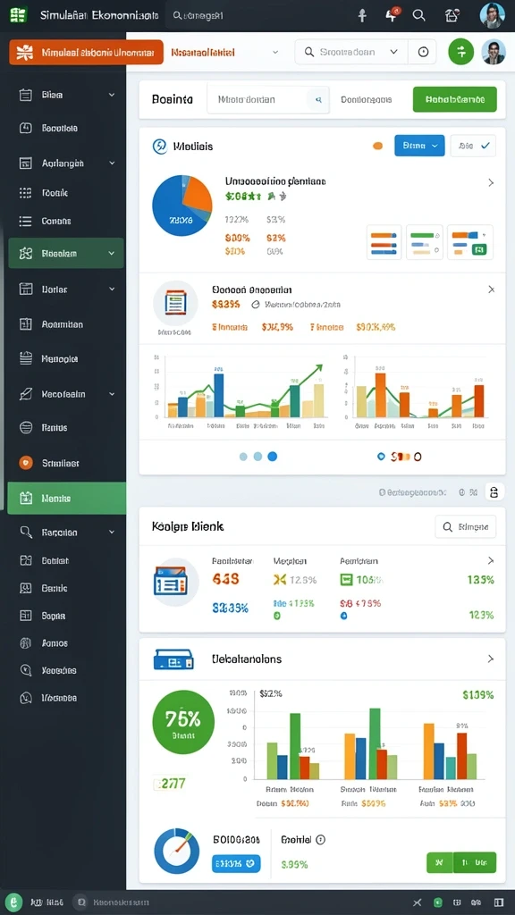
Task: Click the clock icon beside the Srooonadoan search
Action: click(x=423, y=52)
